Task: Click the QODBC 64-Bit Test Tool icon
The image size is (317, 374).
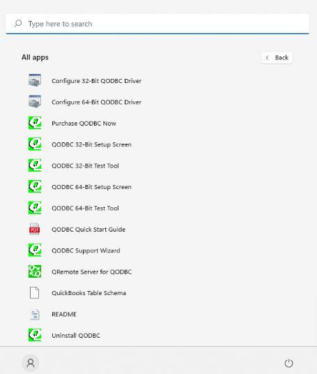Action: (35, 208)
